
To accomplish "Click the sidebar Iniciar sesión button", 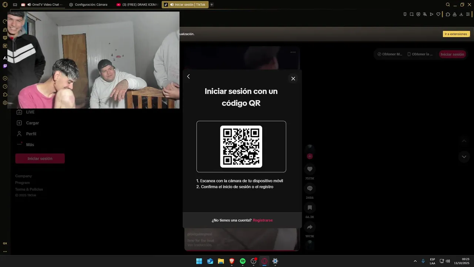I will pos(40,158).
